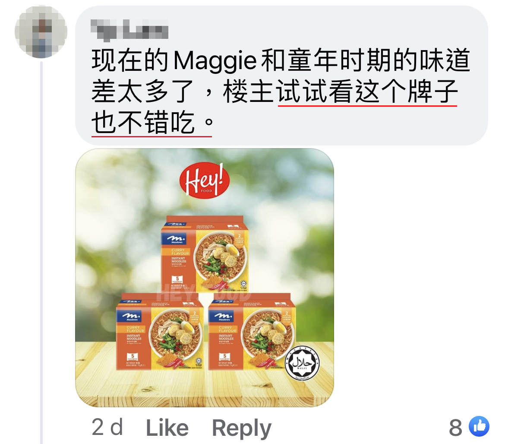The height and width of the screenshot is (444, 505).
Task: Click the Chinese comment text bubble
Action: click(x=281, y=76)
